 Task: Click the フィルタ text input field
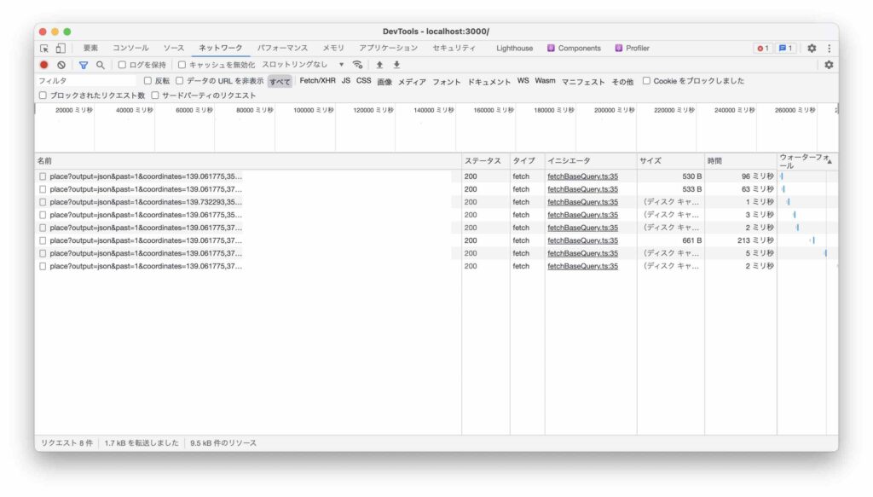tap(85, 81)
